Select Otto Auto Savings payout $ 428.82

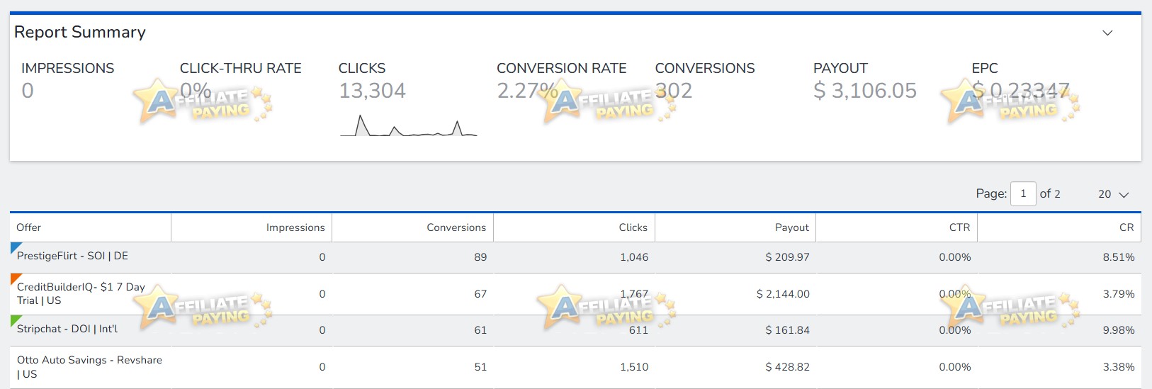(x=787, y=367)
